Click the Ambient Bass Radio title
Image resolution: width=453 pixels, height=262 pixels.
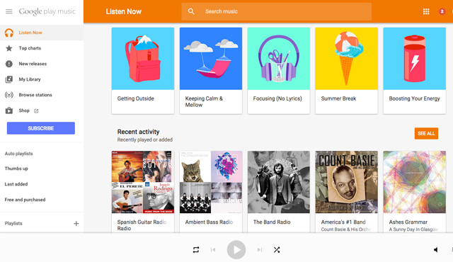[210, 222]
